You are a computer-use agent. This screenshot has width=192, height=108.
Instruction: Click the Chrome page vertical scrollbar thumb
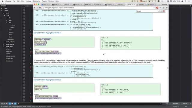click(168, 68)
